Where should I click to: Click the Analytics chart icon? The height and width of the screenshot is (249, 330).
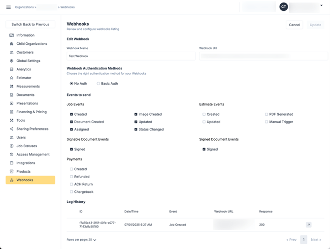pyautogui.click(x=12, y=69)
